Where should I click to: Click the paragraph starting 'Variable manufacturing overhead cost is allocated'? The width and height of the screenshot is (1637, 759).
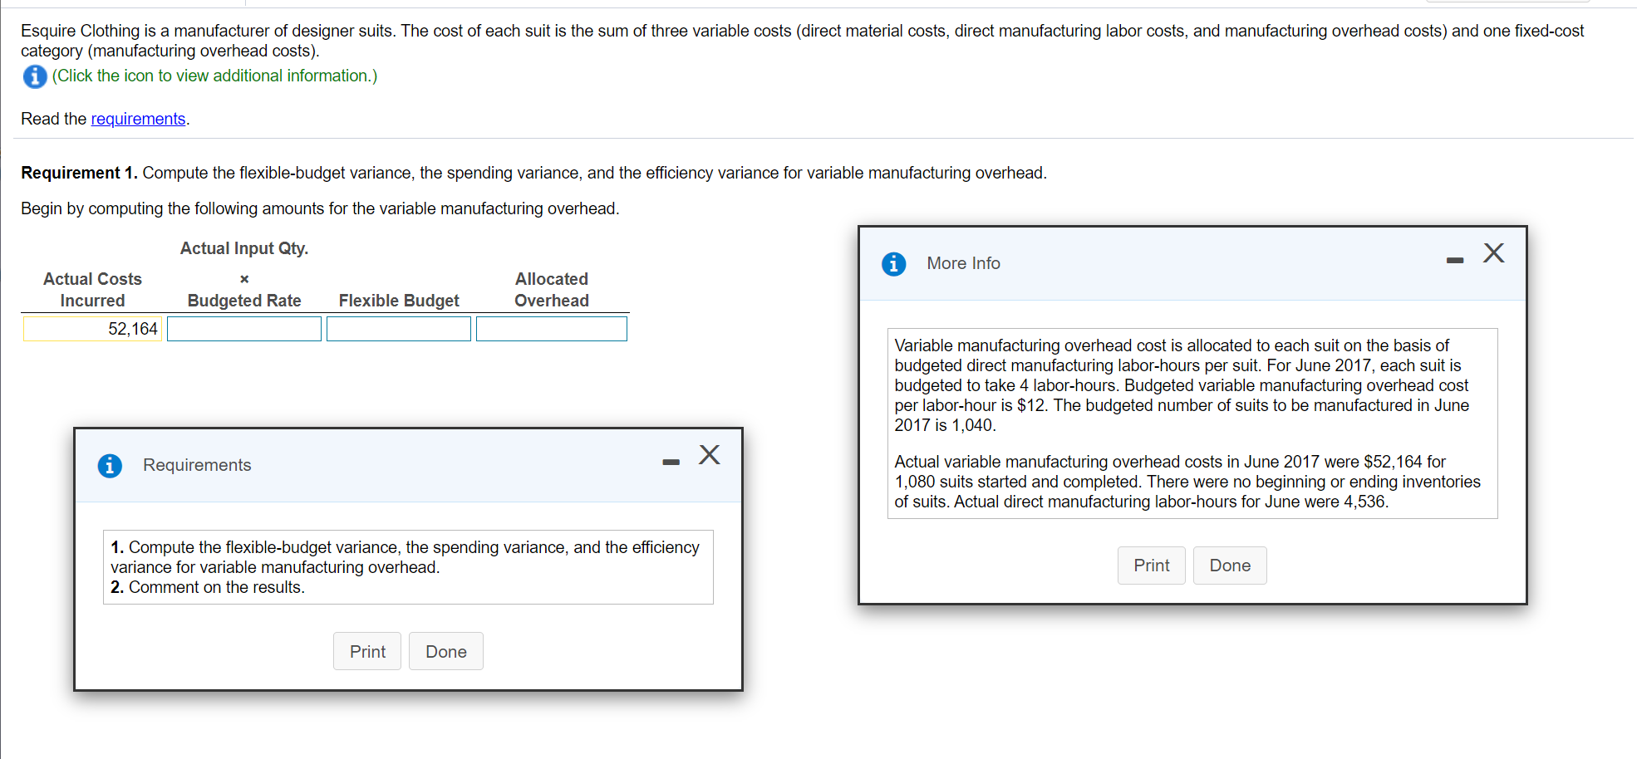click(x=1182, y=385)
